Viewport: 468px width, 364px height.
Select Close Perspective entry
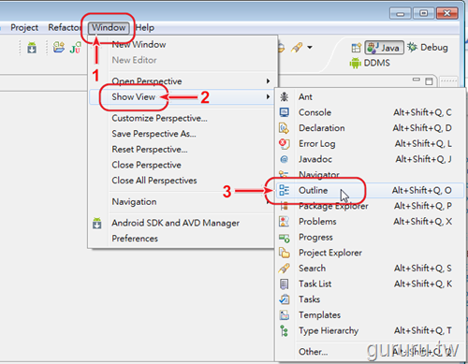point(183,165)
